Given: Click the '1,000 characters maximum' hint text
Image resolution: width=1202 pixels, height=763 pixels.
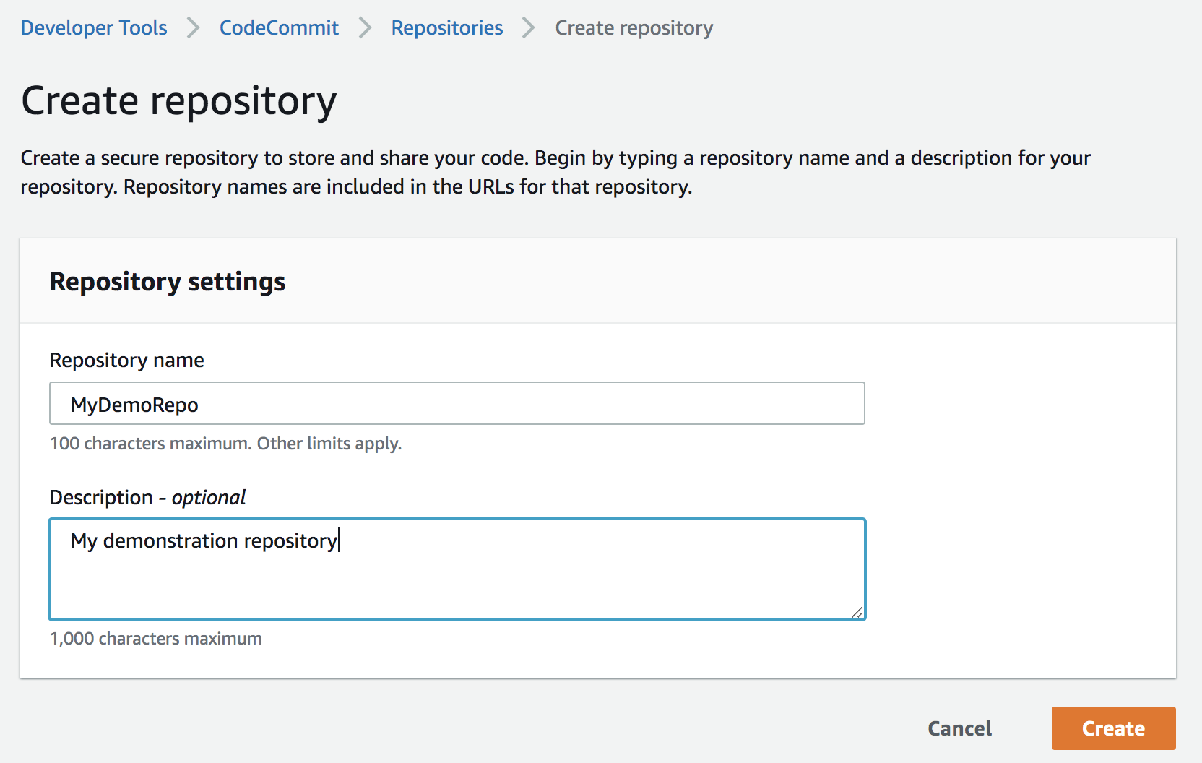Looking at the screenshot, I should click(x=155, y=639).
